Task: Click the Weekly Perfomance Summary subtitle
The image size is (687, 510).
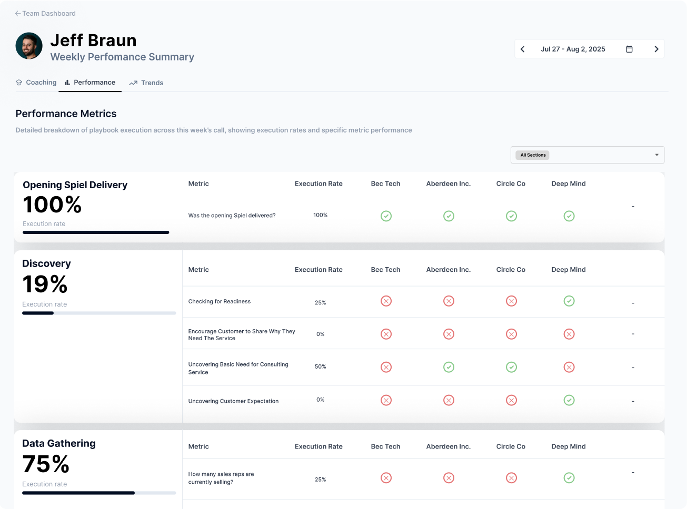Action: point(123,57)
